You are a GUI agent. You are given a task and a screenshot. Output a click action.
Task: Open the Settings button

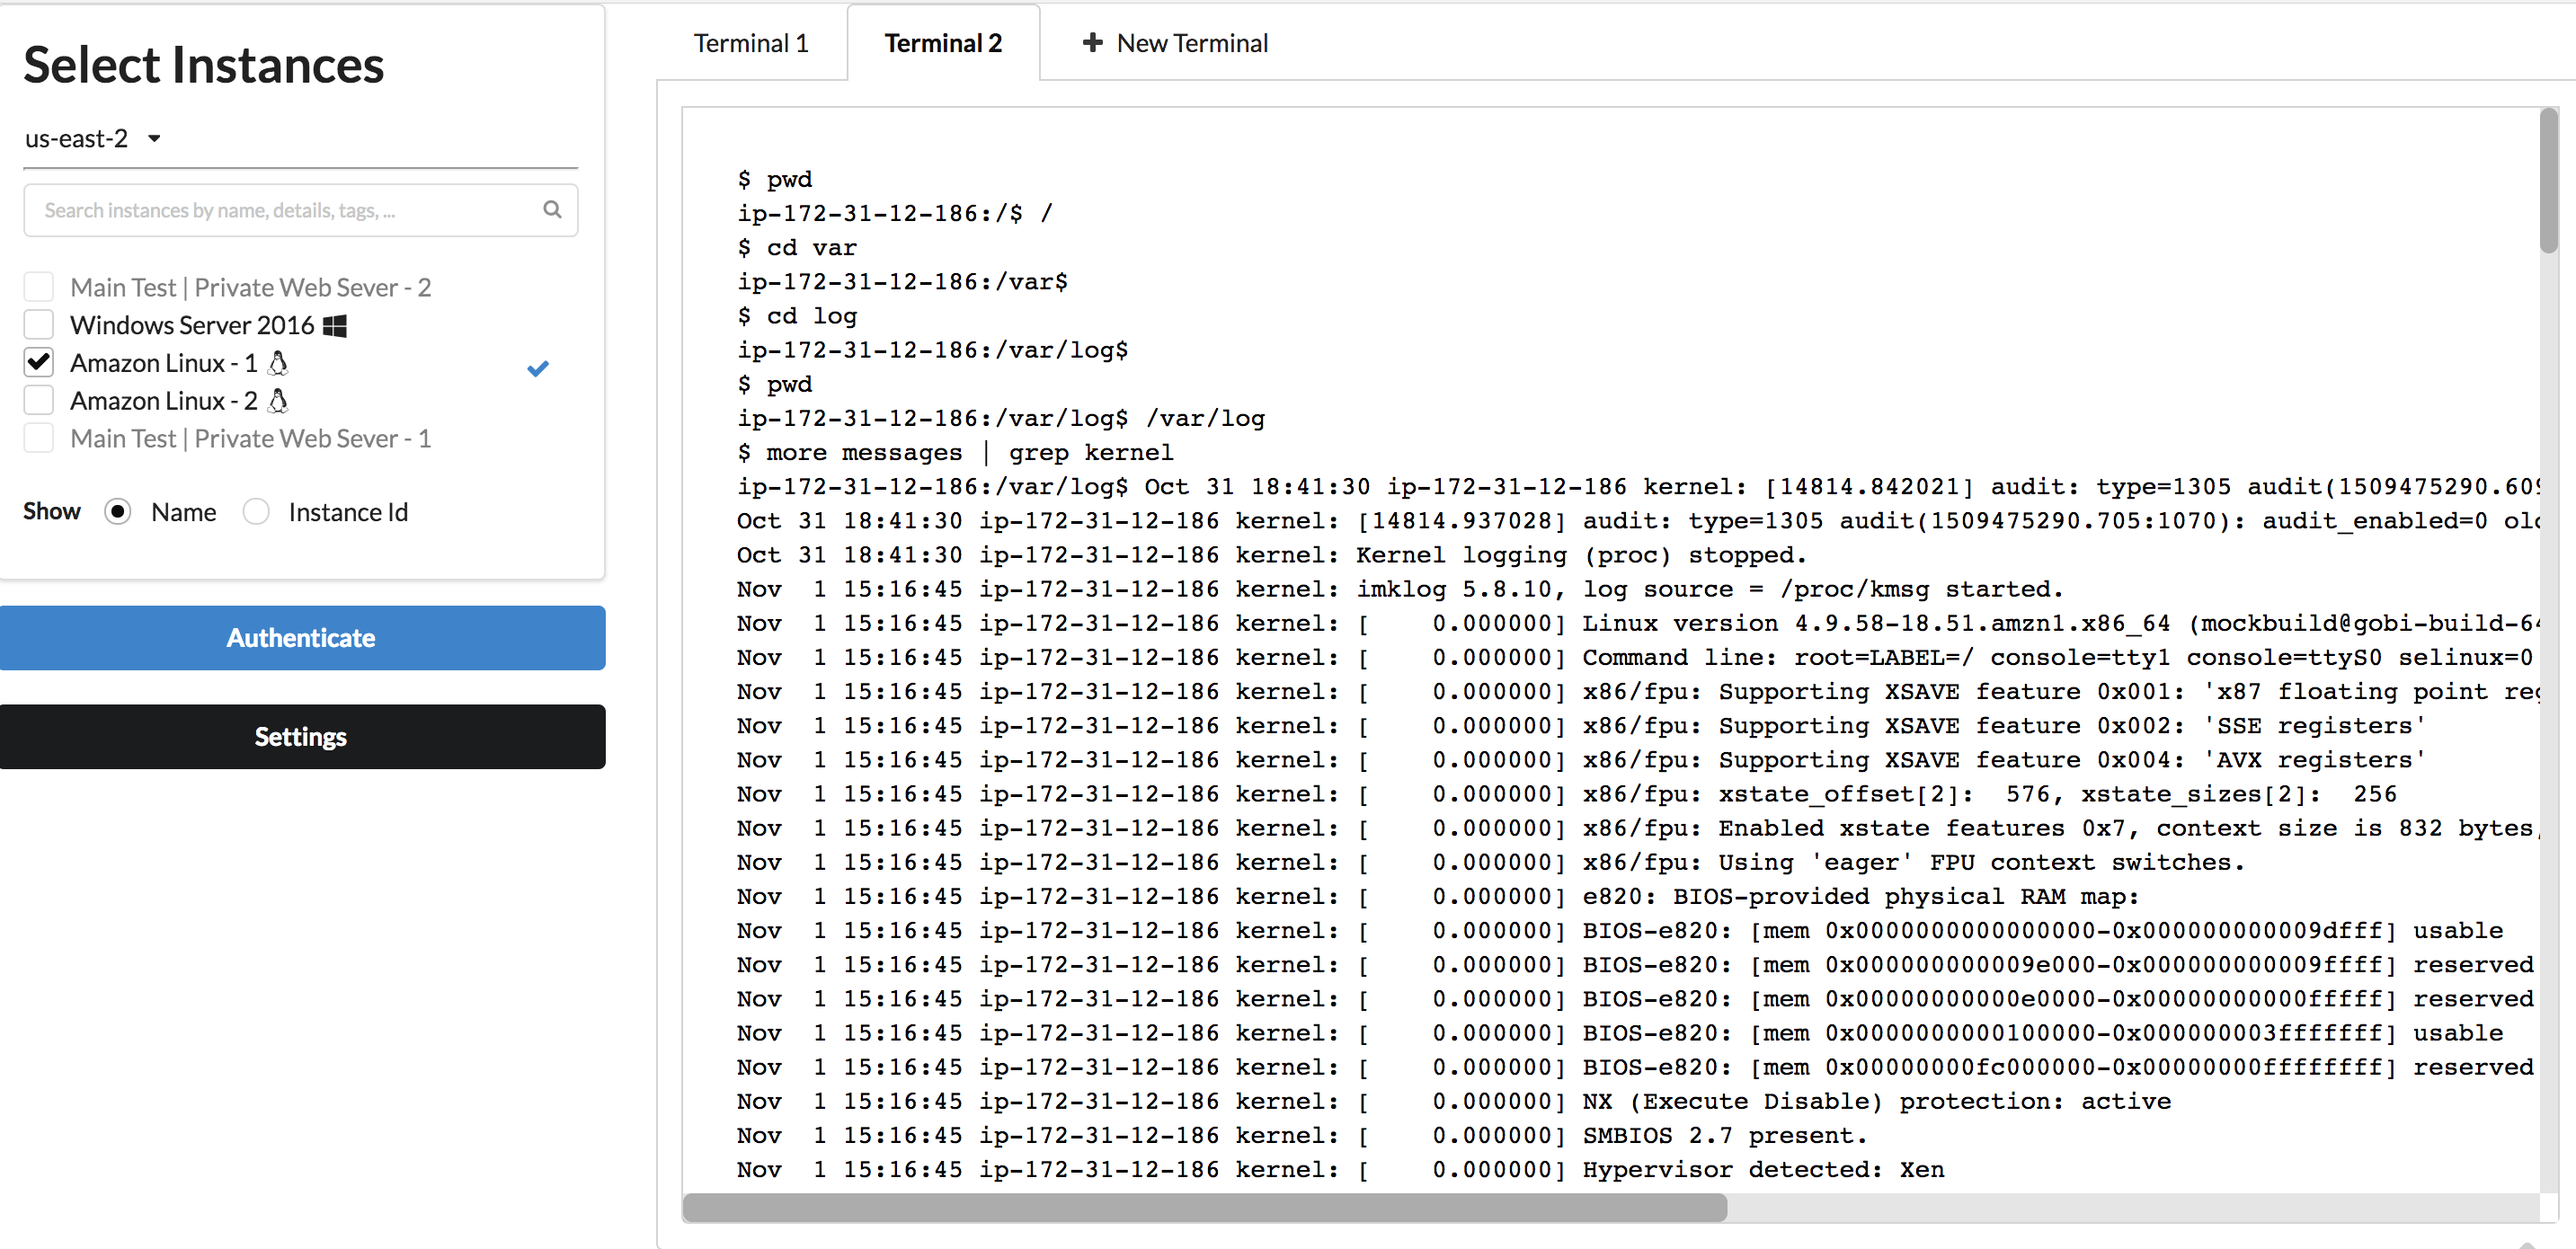pyautogui.click(x=302, y=737)
